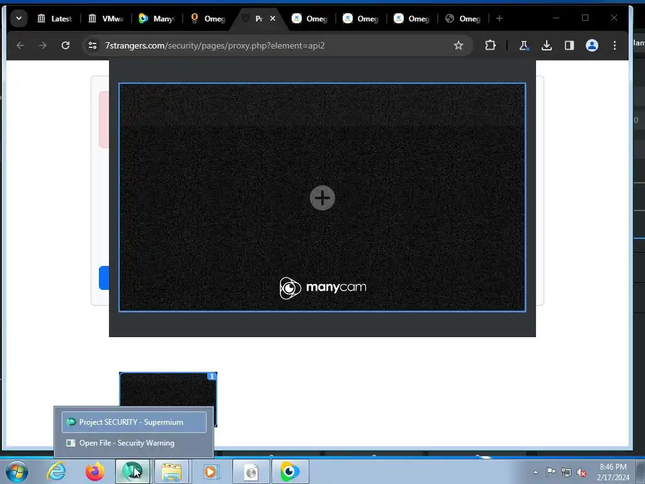
Task: Toggle the browser side panel
Action: [569, 45]
